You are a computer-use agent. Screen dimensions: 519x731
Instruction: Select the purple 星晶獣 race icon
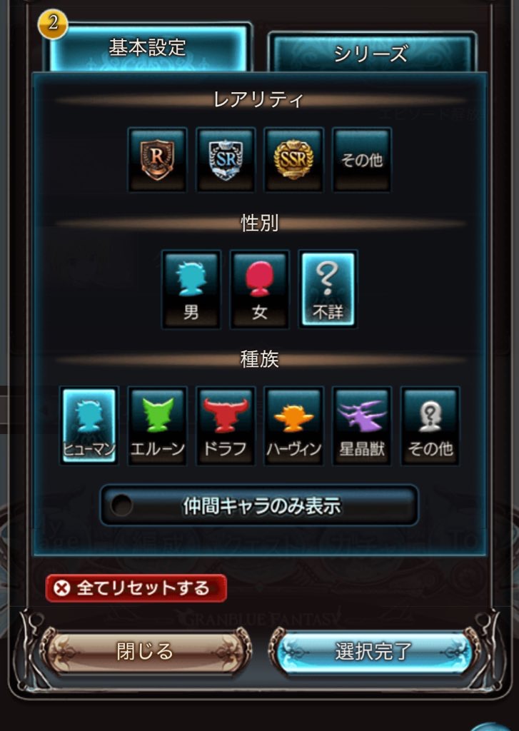[362, 425]
